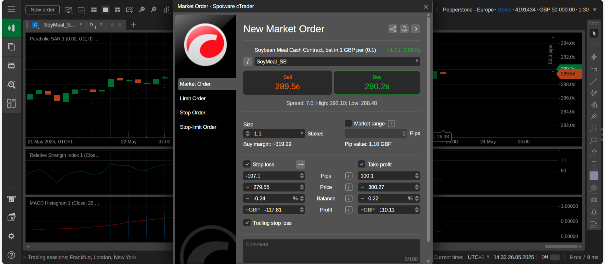Zoom out the chart
This screenshot has height=264, width=605.
(142, 10)
